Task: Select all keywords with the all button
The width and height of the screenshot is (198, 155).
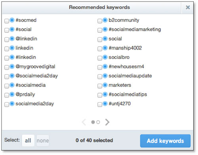Action: [x=28, y=140]
